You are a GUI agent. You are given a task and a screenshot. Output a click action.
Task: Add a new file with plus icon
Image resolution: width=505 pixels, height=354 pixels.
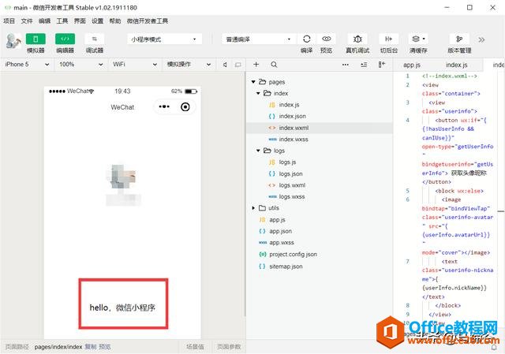coord(256,65)
